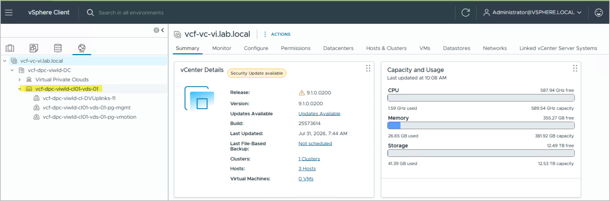Collapse the vcf-dpc-viwld-cl01-vds-01 switch node
Viewport: 610px width, 201px height.
pos(20,89)
